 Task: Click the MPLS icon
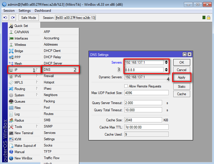(x=11, y=83)
